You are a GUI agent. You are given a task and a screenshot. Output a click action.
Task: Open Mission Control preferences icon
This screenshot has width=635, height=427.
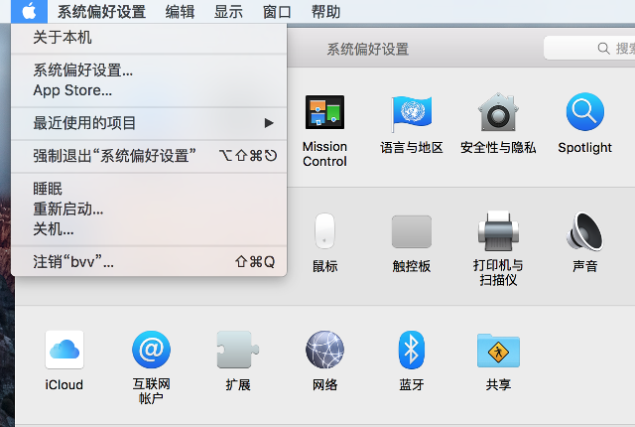pyautogui.click(x=324, y=112)
